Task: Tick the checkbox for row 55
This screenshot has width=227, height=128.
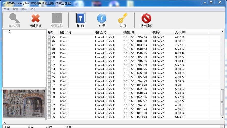Action: pyautogui.click(x=49, y=77)
